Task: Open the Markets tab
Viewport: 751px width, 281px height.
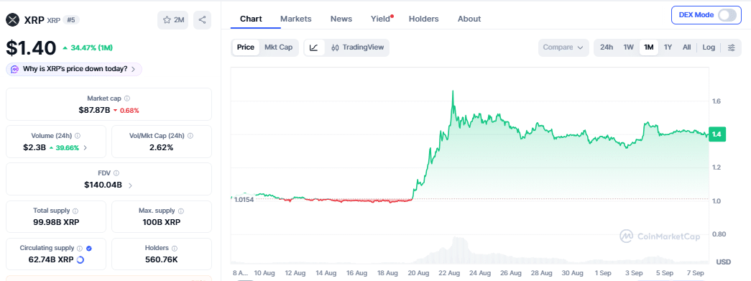Action: coord(296,19)
